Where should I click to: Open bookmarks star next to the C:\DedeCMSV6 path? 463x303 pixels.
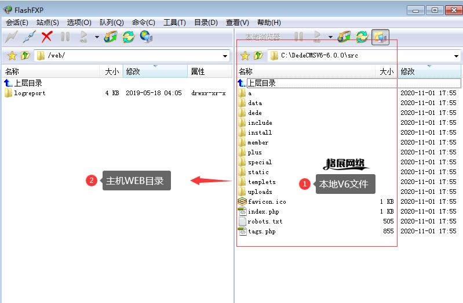pos(245,56)
